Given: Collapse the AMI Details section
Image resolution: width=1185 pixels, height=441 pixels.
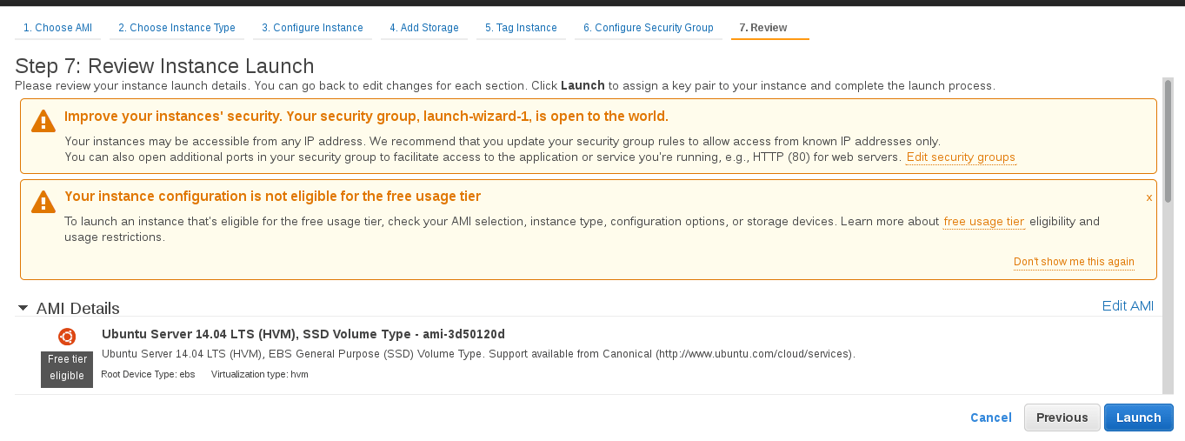Looking at the screenshot, I should tap(23, 308).
